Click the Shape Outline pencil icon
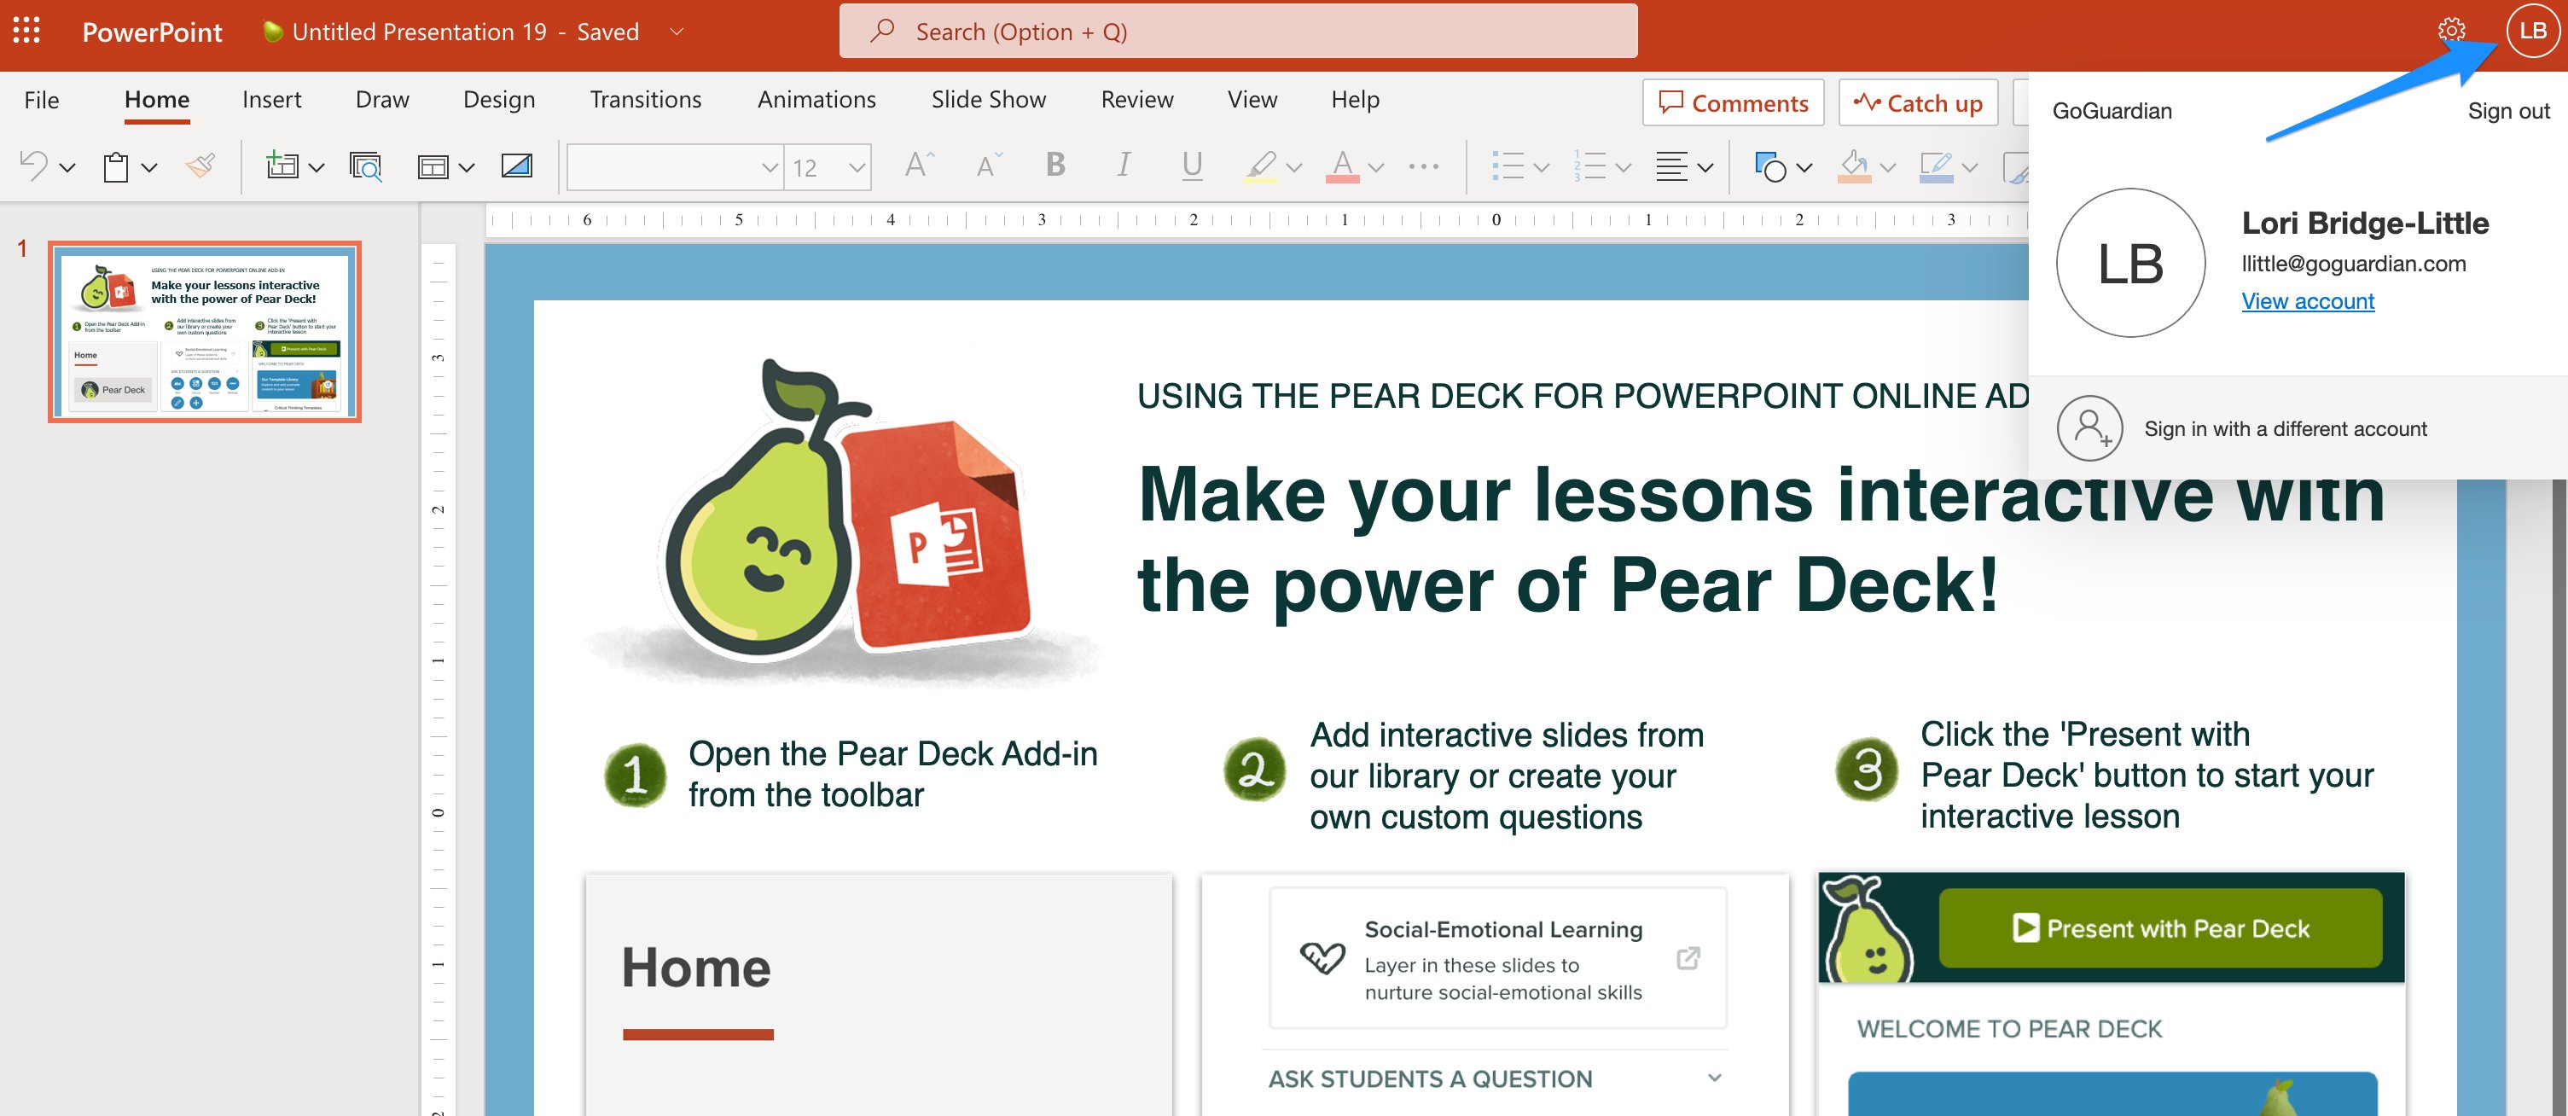 [x=1936, y=166]
